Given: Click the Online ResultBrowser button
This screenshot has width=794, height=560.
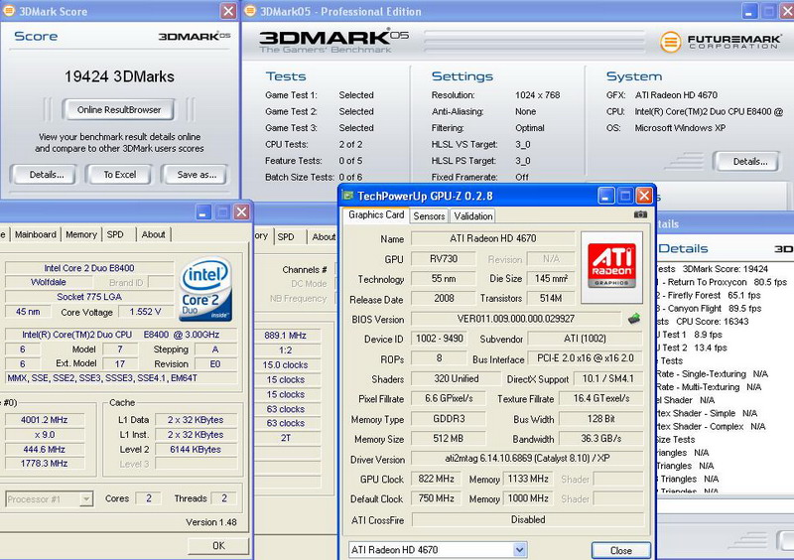Looking at the screenshot, I should click(x=119, y=109).
